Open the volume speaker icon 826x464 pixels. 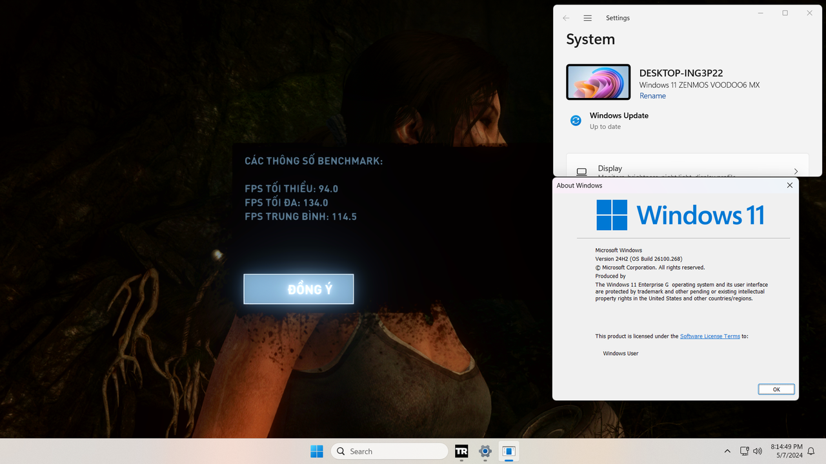[x=758, y=451]
